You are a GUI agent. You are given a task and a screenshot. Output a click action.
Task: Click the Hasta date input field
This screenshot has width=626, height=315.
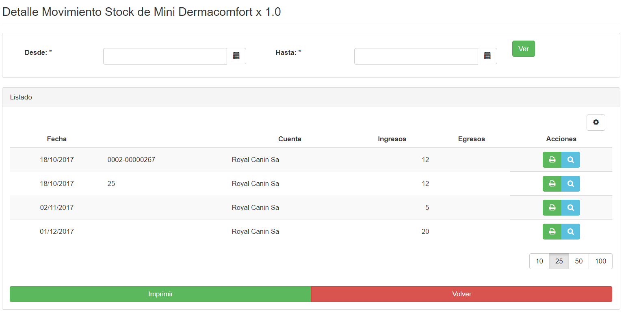coord(416,56)
